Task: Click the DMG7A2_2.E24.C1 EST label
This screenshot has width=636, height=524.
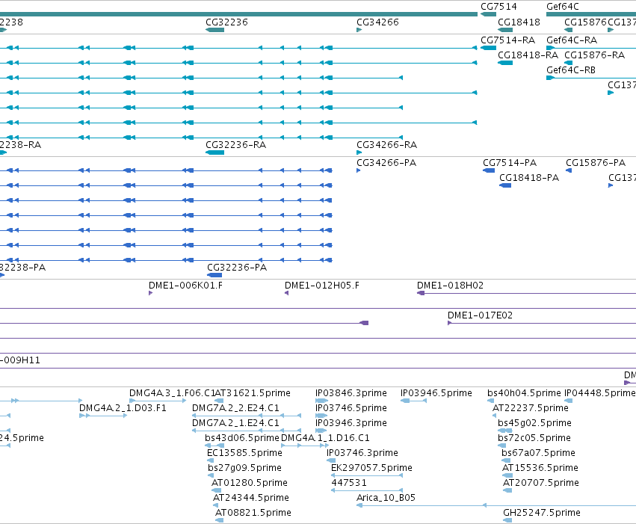Action: (235, 408)
